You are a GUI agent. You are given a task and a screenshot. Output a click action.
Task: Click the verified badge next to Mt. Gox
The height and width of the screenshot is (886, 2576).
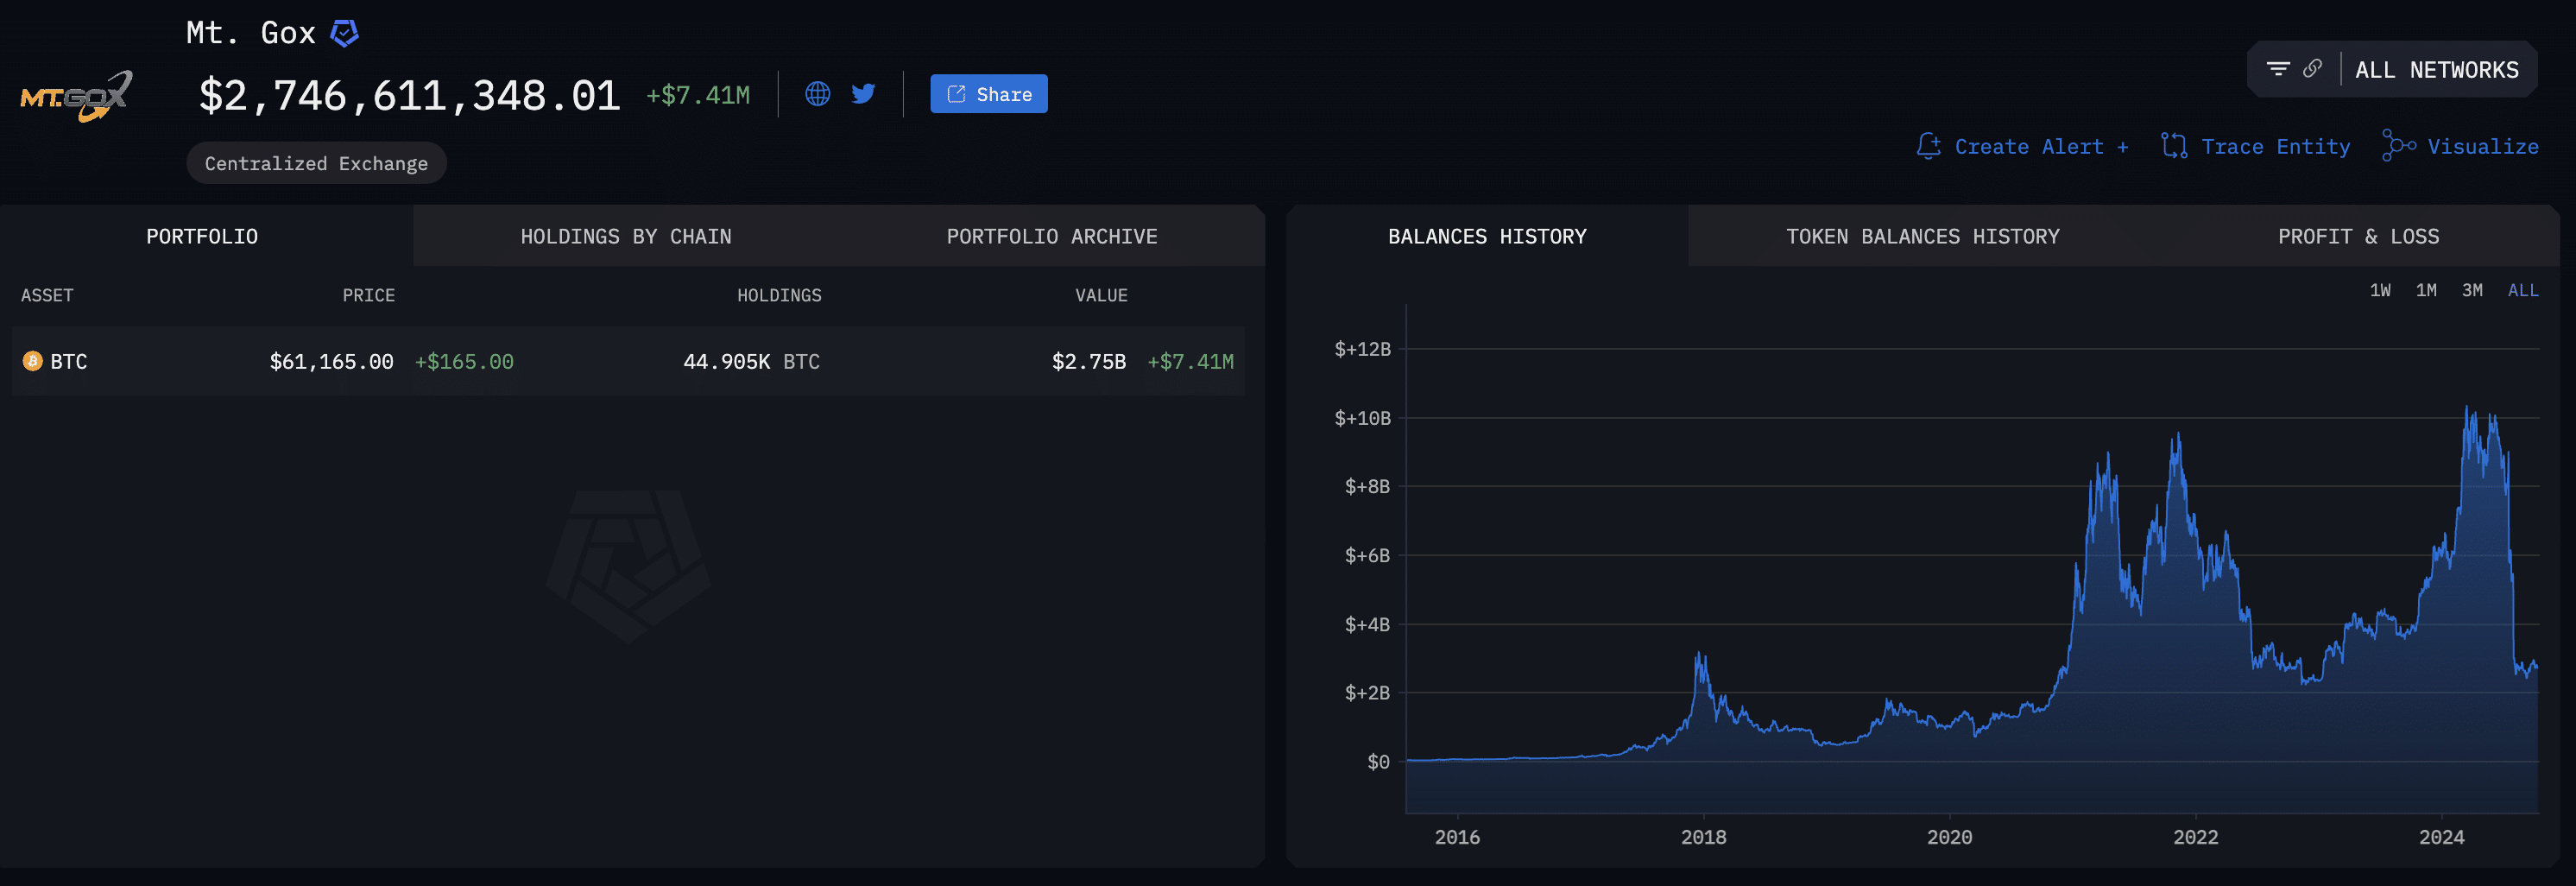point(344,33)
